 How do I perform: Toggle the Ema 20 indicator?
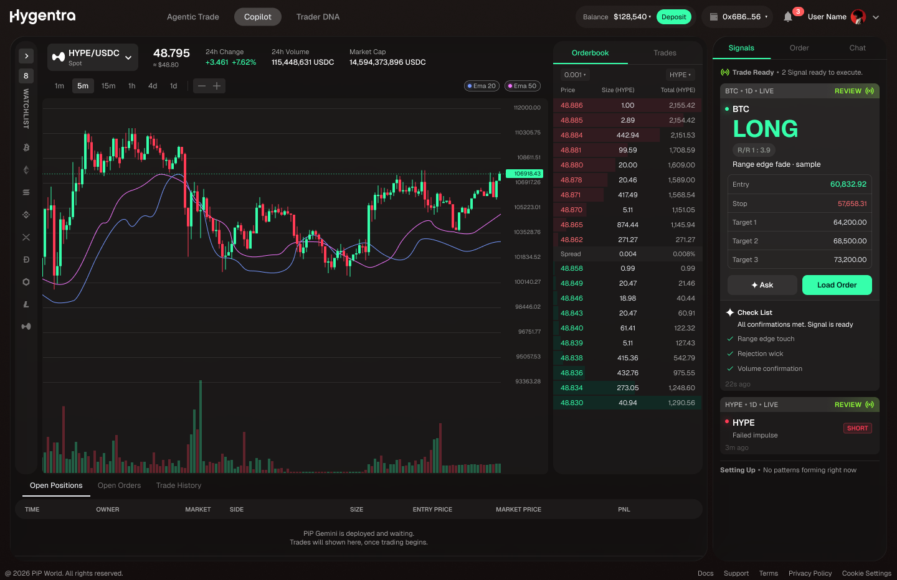482,86
